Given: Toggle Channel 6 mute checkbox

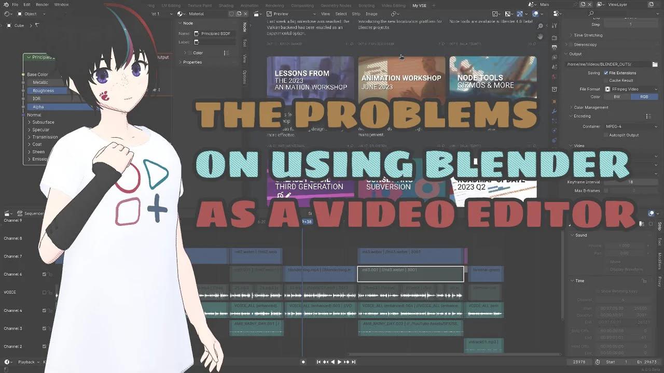Looking at the screenshot, I should [44, 275].
